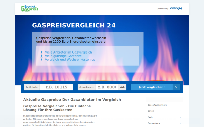Select the "powered by" text
The width and height of the screenshot is (204, 127).
pos(163,9)
